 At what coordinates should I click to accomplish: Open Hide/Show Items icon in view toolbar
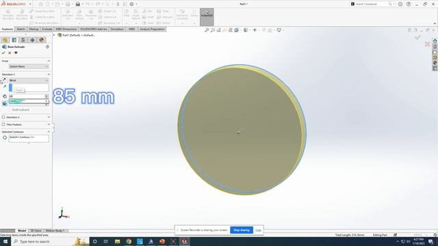(x=255, y=30)
